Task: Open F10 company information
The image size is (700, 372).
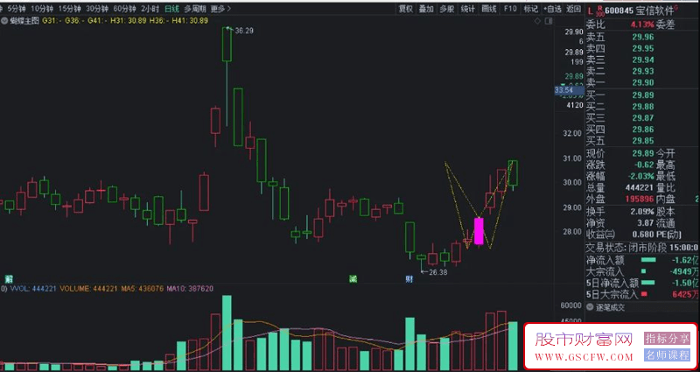Action: point(510,9)
